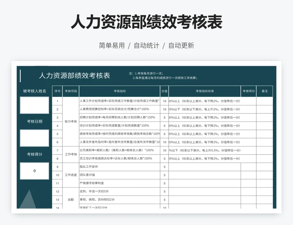The image size is (293, 225).
Task: Click the white sheet title in teal banner
Action: pos(75,76)
